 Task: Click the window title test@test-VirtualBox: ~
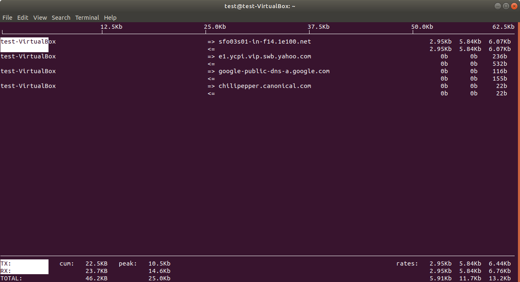260,6
